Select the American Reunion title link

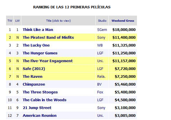pyautogui.click(x=40, y=115)
